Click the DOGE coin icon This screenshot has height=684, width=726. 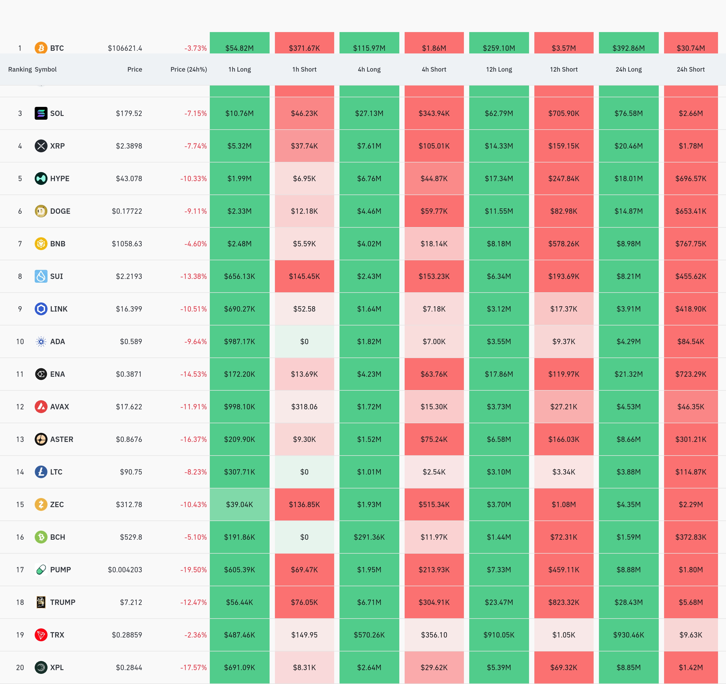click(x=41, y=211)
